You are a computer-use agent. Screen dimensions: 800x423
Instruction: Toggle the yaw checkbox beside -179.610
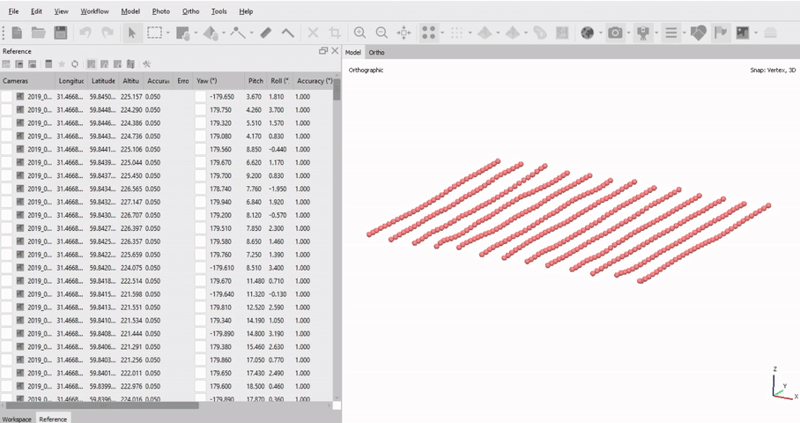pos(201,268)
